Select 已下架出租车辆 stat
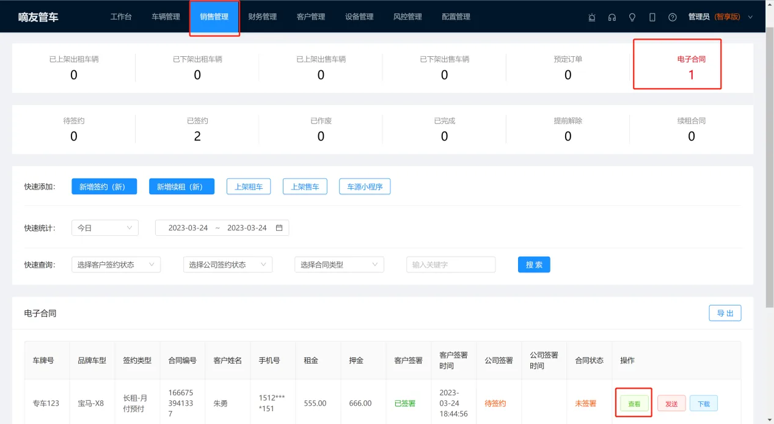 [x=197, y=68]
